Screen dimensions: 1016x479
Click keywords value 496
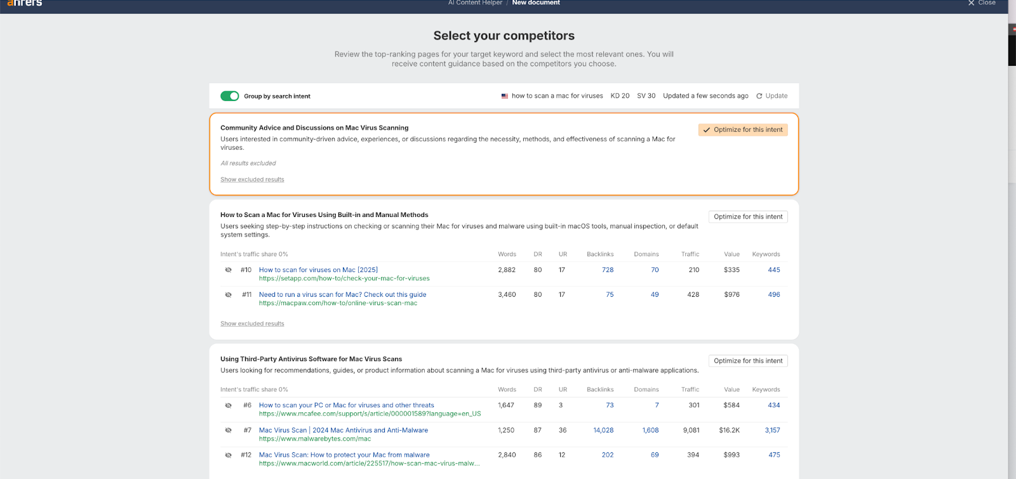[x=774, y=294]
